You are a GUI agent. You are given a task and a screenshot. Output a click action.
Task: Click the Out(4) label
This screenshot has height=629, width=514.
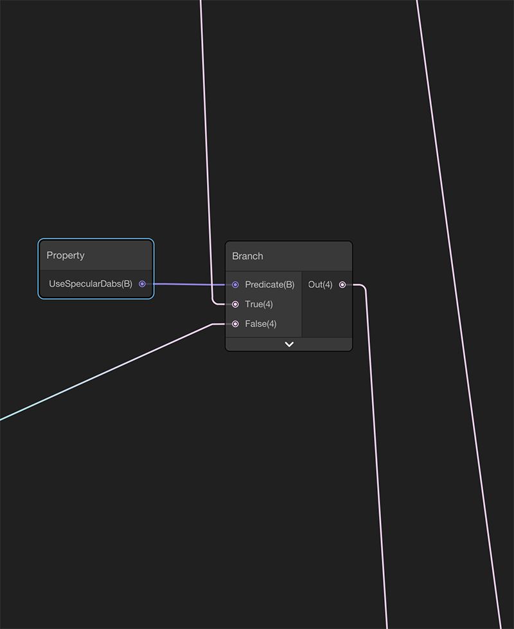320,285
